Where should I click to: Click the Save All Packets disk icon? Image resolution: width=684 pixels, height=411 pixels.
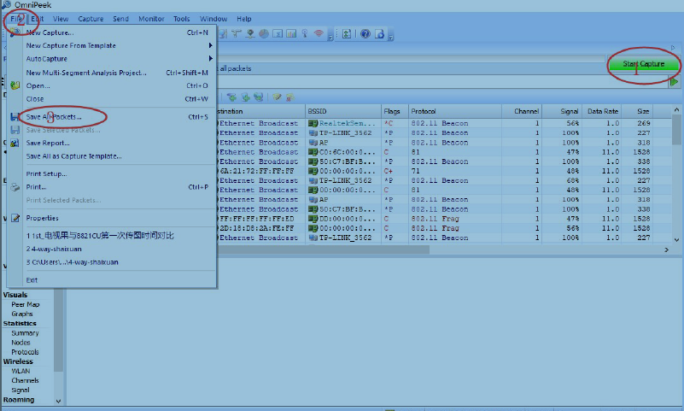click(x=15, y=116)
